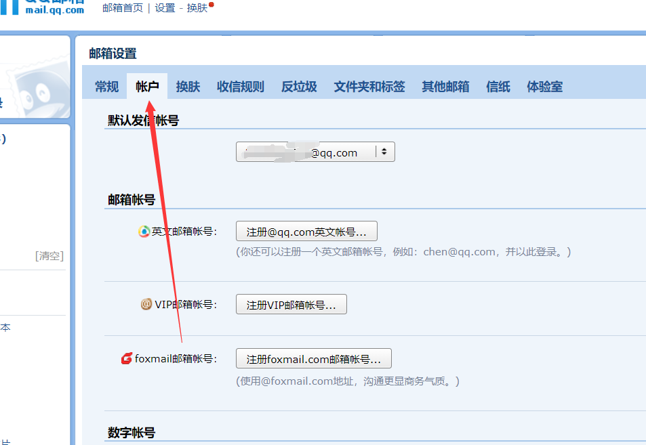Click the 英文邮箱帐号 browser icon
Screen dimensions: 646x445
click(x=144, y=232)
